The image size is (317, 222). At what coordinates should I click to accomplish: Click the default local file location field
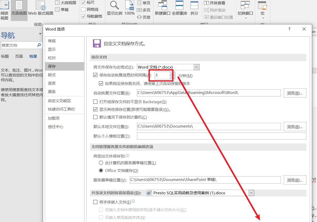point(209,126)
